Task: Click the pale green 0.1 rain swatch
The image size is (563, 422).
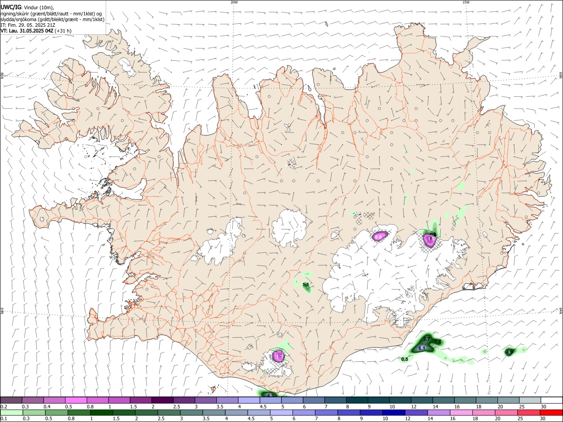Action: pyautogui.click(x=11, y=413)
